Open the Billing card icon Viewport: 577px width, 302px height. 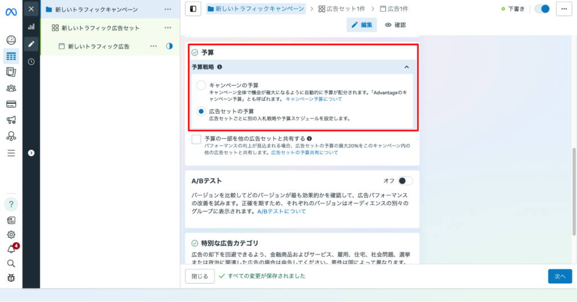[x=11, y=104]
